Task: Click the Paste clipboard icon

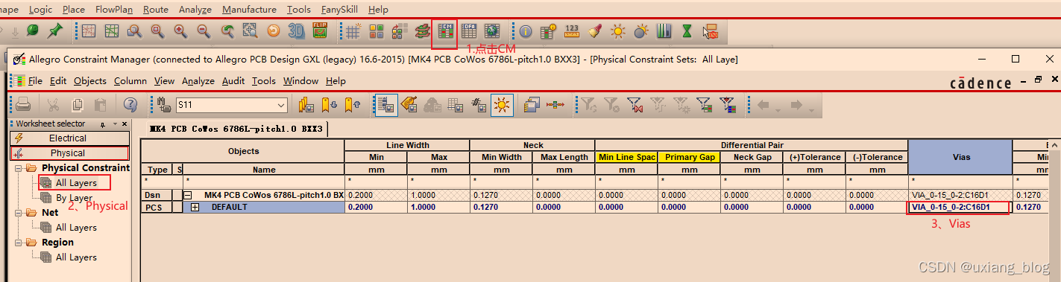Action: [100, 105]
